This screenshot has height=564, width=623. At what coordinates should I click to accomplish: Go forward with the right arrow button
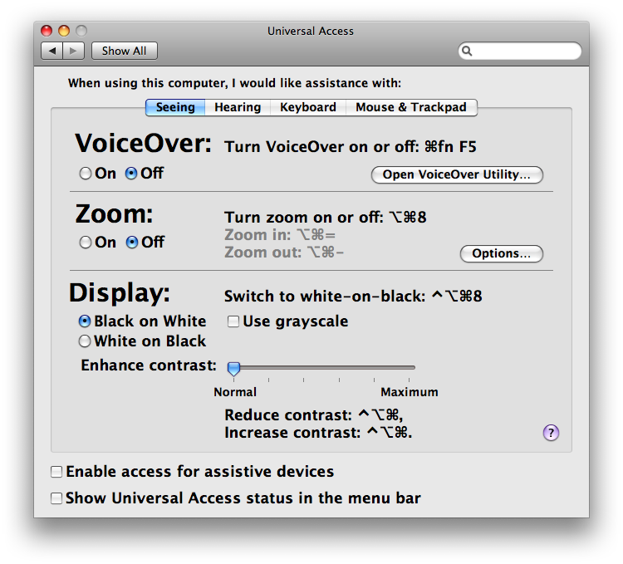click(73, 51)
